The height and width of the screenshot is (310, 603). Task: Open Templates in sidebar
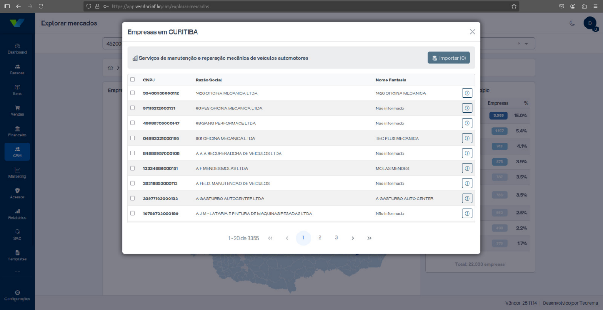tap(17, 256)
